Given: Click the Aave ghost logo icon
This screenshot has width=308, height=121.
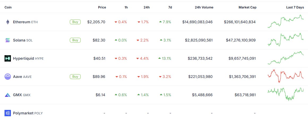Looking at the screenshot, I should pos(7,77).
